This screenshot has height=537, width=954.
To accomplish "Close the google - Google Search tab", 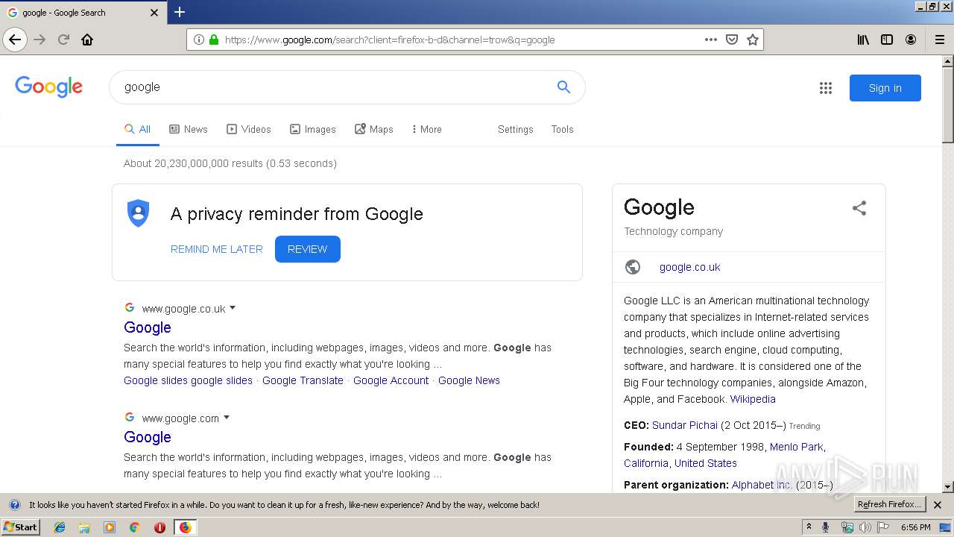I will pyautogui.click(x=154, y=13).
